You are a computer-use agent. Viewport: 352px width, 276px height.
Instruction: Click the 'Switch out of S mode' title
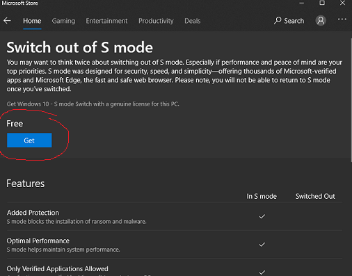click(x=80, y=47)
